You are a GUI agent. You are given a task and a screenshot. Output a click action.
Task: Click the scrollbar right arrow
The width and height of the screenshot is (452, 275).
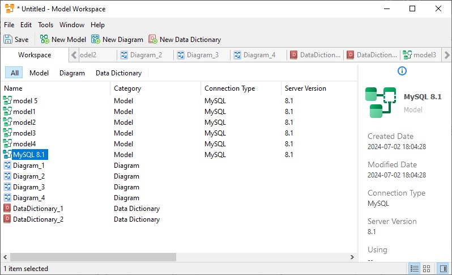(x=352, y=257)
